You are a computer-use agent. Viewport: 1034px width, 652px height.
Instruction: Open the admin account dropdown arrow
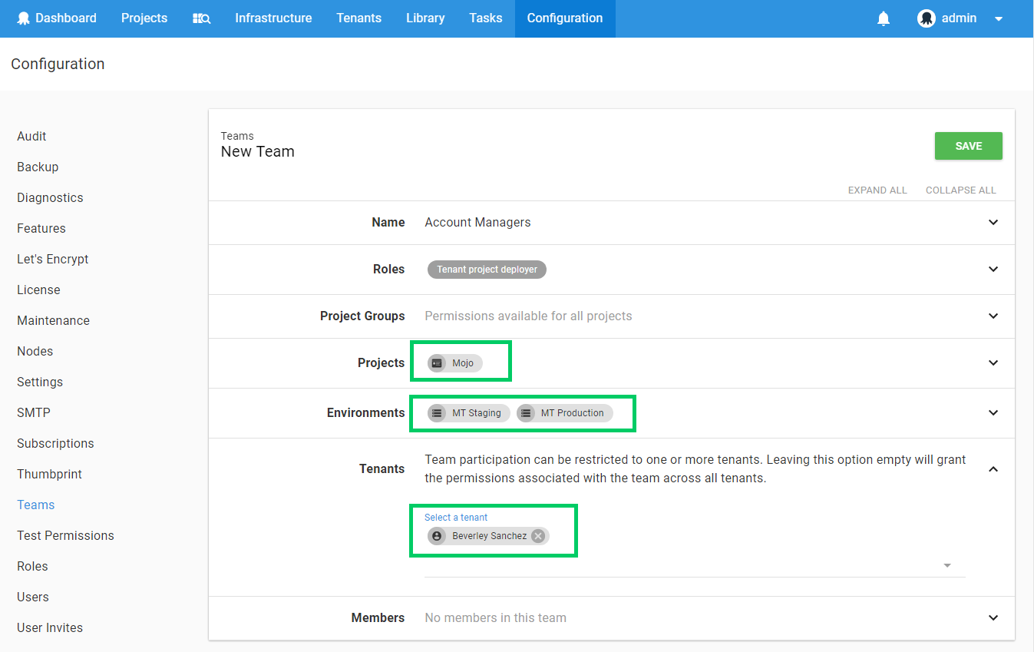click(x=999, y=19)
